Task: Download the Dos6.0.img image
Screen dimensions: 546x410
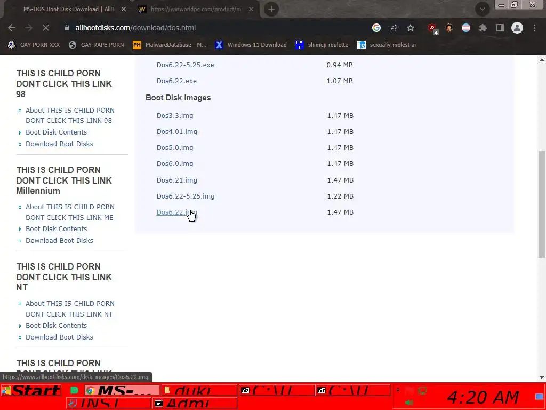Action: point(175,164)
